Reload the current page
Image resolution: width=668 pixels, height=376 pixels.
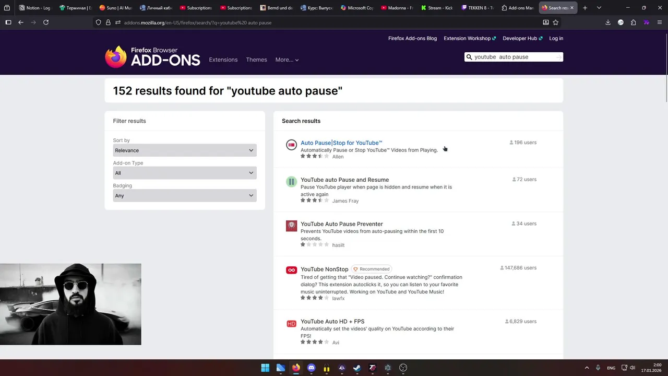point(46,22)
